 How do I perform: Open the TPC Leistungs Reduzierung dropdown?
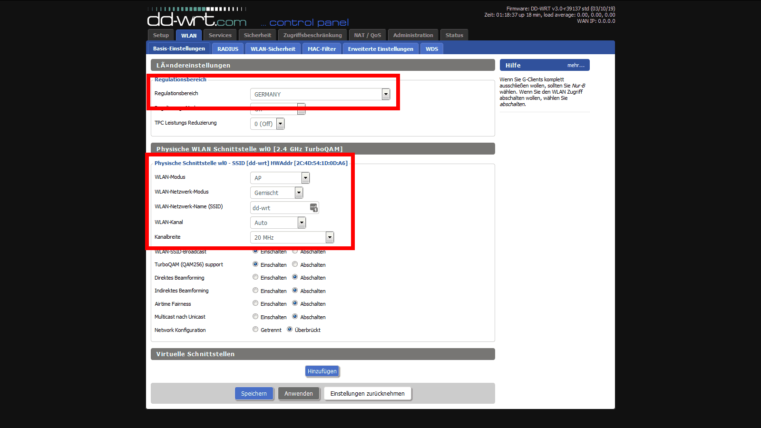tap(267, 124)
